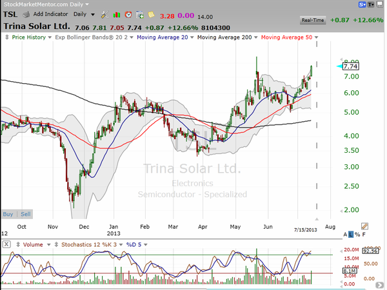Open Volume indicator dropdown
This screenshot has height=290, width=387.
(48, 245)
